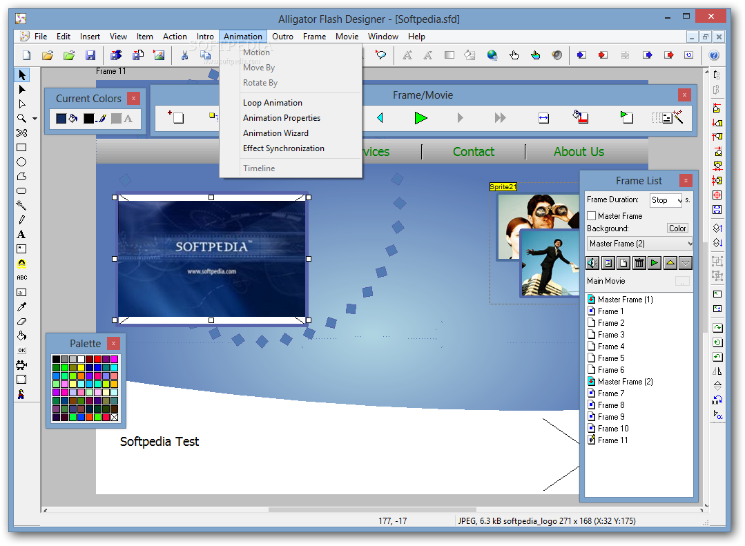Select the rectangle shape tool
The width and height of the screenshot is (745, 546).
pyautogui.click(x=21, y=148)
